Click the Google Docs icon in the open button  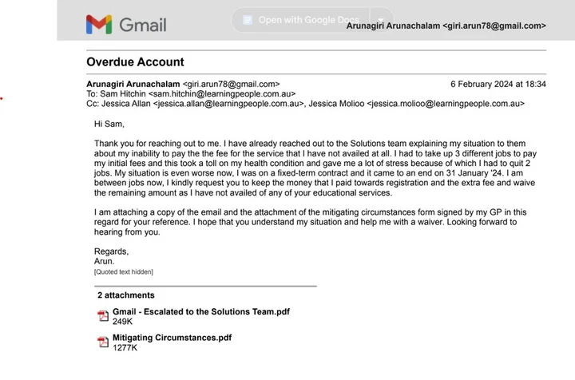point(248,20)
